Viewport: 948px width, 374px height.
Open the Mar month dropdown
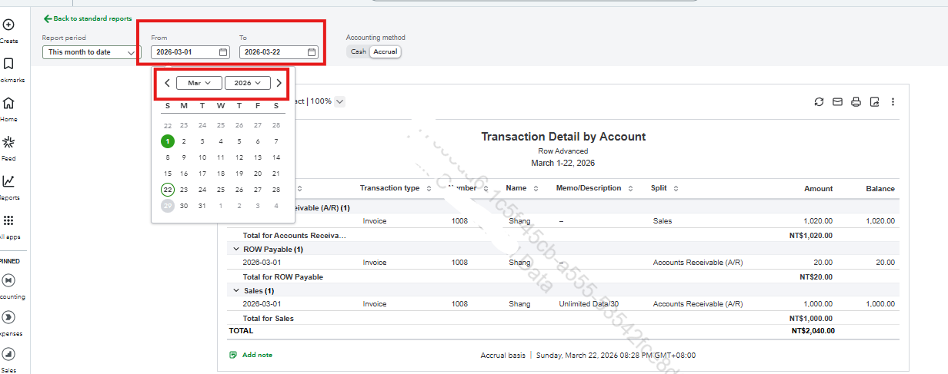tap(199, 83)
